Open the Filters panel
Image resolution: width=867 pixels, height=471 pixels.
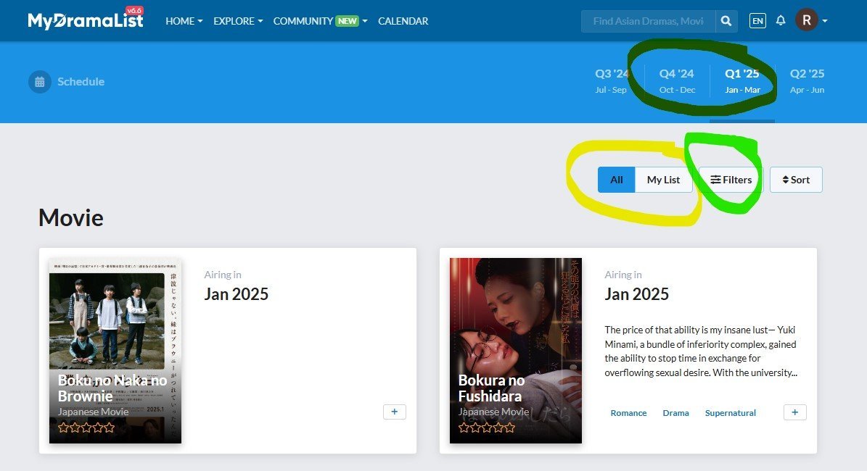click(x=731, y=180)
